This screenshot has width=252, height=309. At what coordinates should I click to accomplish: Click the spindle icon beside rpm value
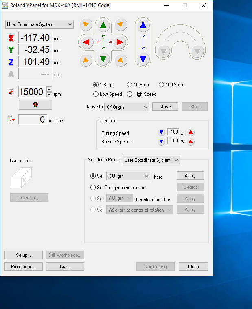11,92
